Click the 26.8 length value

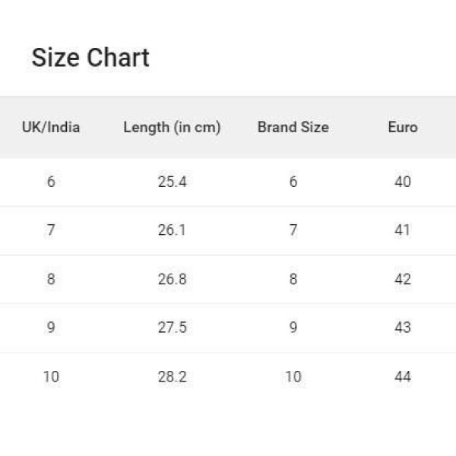coord(172,279)
